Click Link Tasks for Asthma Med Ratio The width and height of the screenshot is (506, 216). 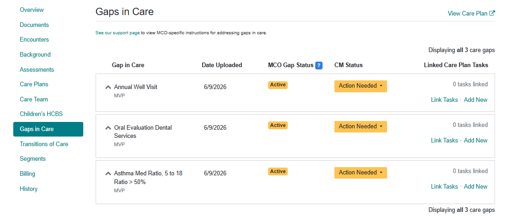pos(444,186)
